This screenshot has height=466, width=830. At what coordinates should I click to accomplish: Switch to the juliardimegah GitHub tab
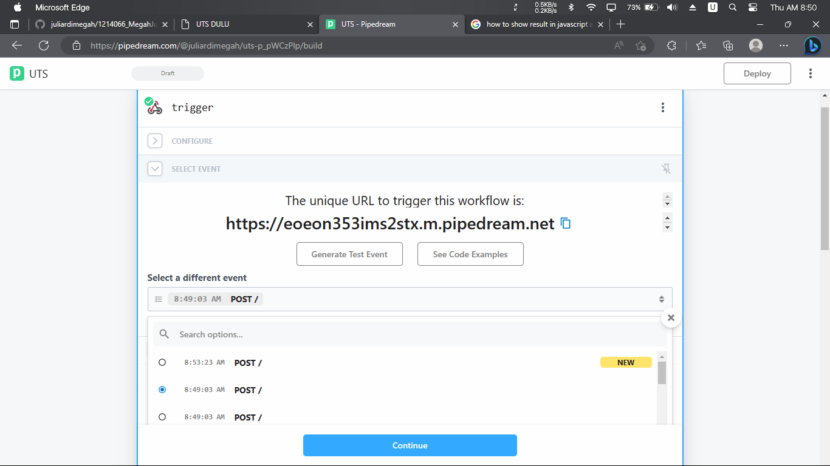pos(101,24)
